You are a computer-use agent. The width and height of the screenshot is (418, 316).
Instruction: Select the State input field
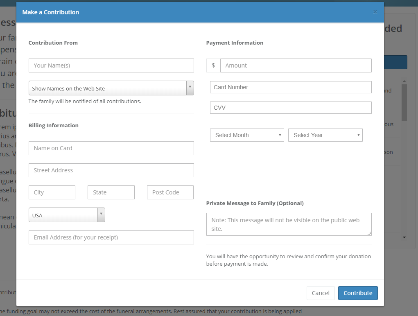coord(111,192)
